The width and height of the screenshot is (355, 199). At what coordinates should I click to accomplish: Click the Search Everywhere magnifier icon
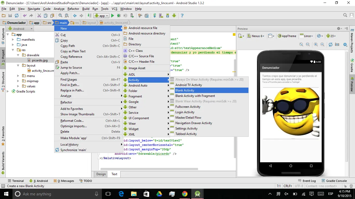pos(345,16)
